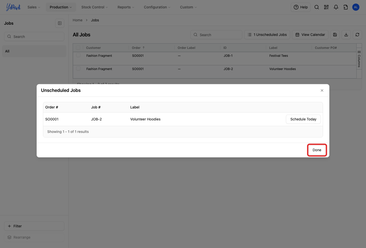Click the Festival Tees label cell
Screen dimensions: 366x248
pos(279,56)
